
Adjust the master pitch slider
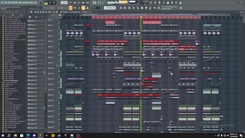[x=56, y=8]
